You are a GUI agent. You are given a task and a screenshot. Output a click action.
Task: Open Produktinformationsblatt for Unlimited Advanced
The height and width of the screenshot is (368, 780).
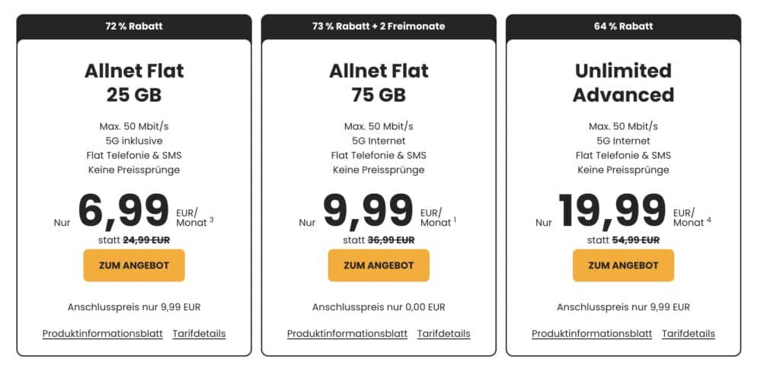click(x=592, y=334)
